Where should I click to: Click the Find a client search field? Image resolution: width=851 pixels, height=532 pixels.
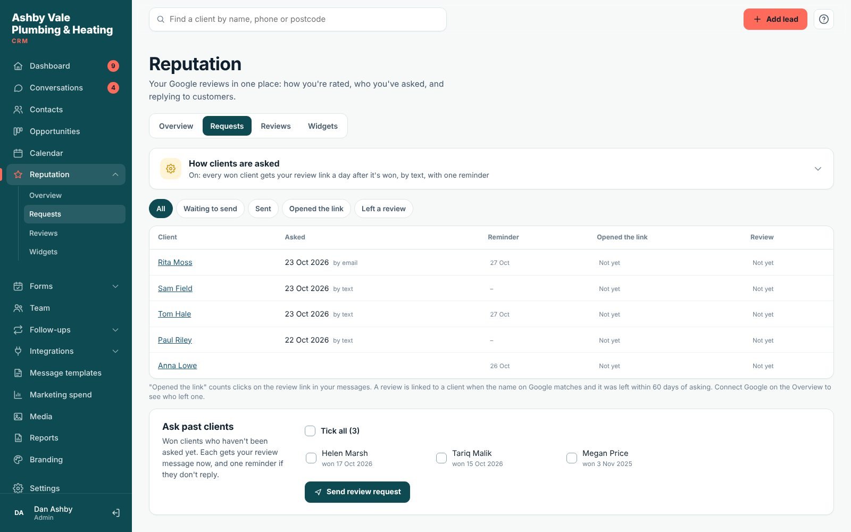click(x=298, y=19)
